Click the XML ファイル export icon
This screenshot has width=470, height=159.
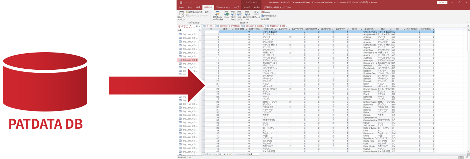coord(240,15)
